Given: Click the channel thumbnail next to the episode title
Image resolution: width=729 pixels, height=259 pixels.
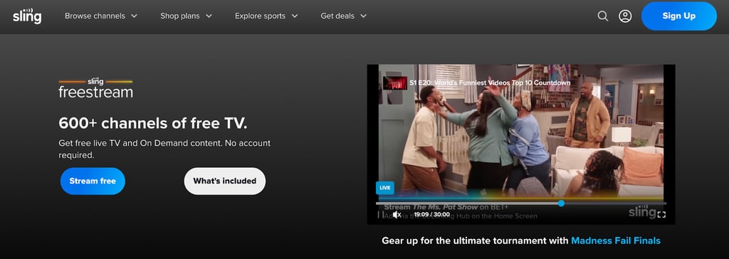Looking at the screenshot, I should point(394,83).
